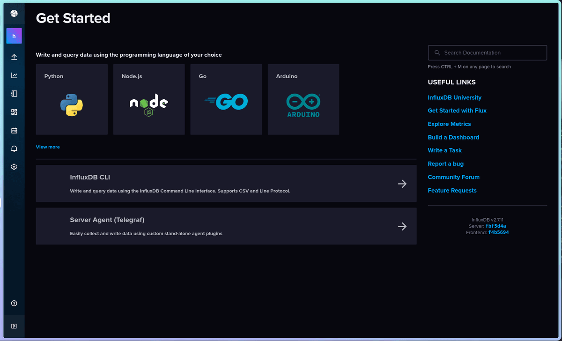Viewport: 562px width, 341px height.
Task: Open the Settings gear icon
Action: 14,167
